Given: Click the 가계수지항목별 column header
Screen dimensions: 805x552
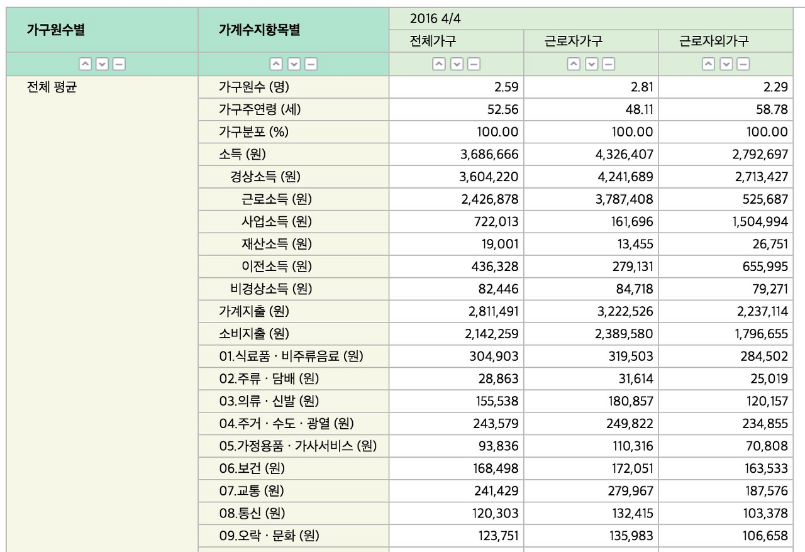Looking at the screenshot, I should (x=294, y=30).
